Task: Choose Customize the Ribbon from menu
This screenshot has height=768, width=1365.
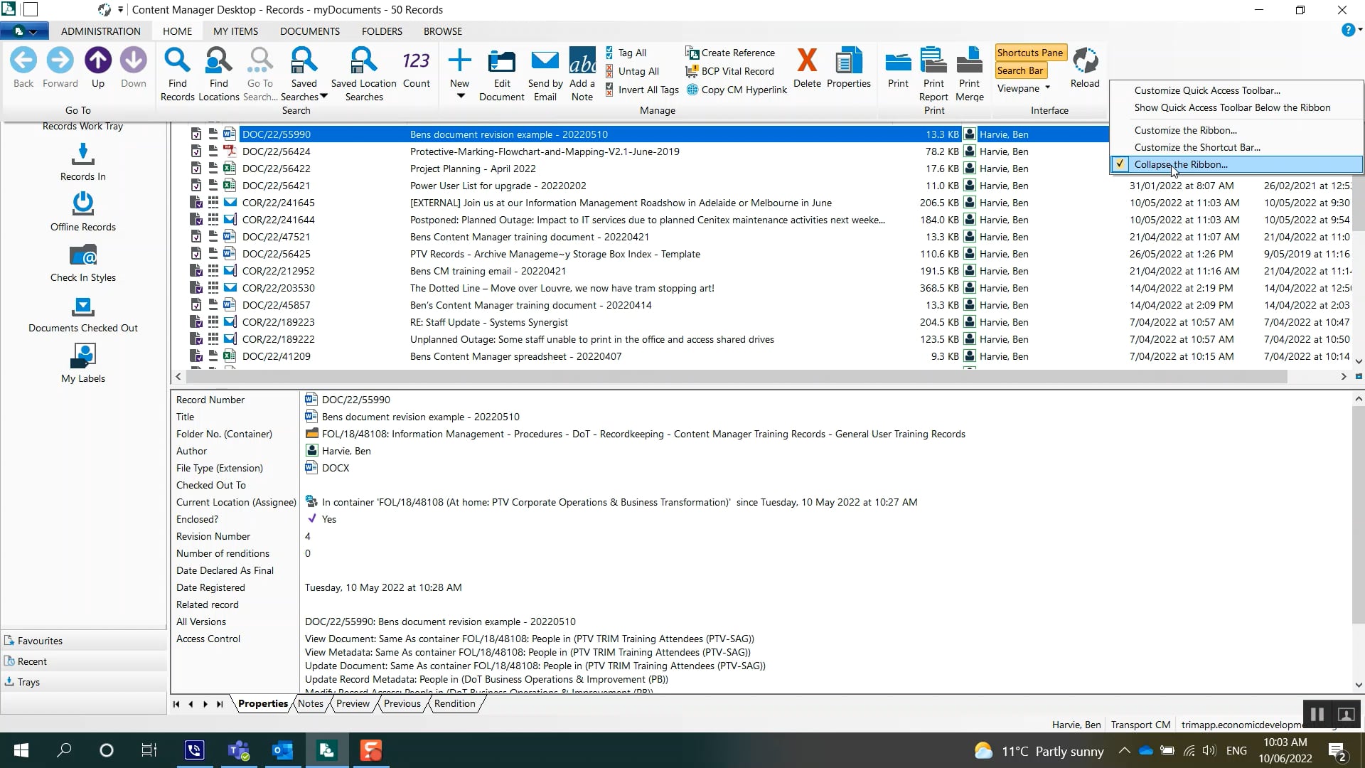Action: click(x=1186, y=129)
